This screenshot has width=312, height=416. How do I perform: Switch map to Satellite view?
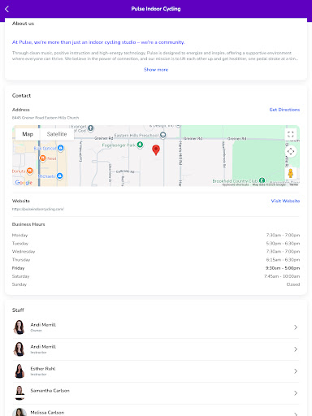pyautogui.click(x=57, y=134)
